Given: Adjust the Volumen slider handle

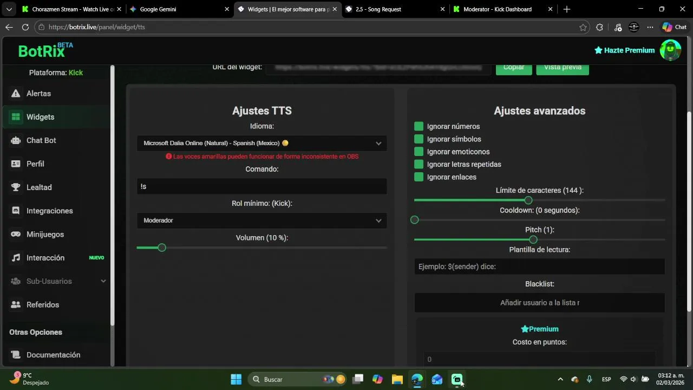Looking at the screenshot, I should [x=161, y=248].
